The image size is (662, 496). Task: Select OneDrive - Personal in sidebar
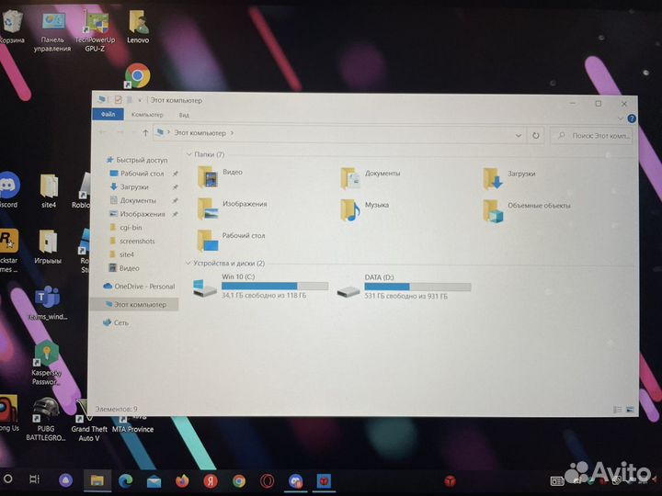[139, 287]
